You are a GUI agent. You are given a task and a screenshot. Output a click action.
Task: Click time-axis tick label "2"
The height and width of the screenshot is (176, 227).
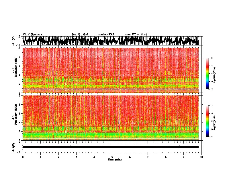[x=58, y=157]
